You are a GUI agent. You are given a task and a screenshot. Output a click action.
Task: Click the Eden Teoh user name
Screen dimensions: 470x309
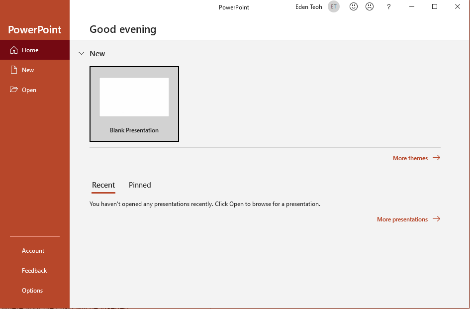[308, 7]
